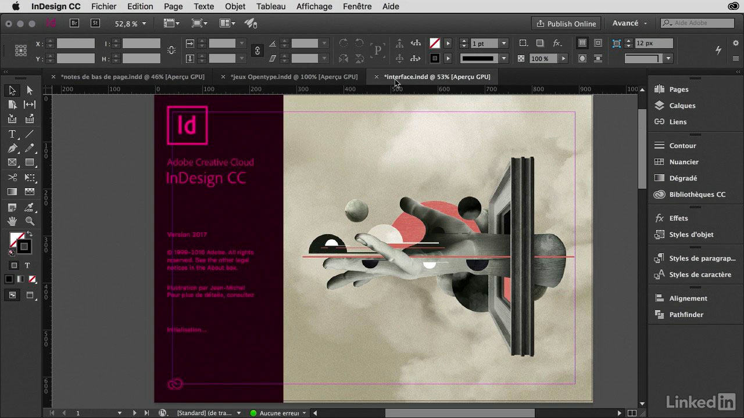Click the fill color swatch in the toolbar
This screenshot has width=744, height=418.
click(16, 240)
